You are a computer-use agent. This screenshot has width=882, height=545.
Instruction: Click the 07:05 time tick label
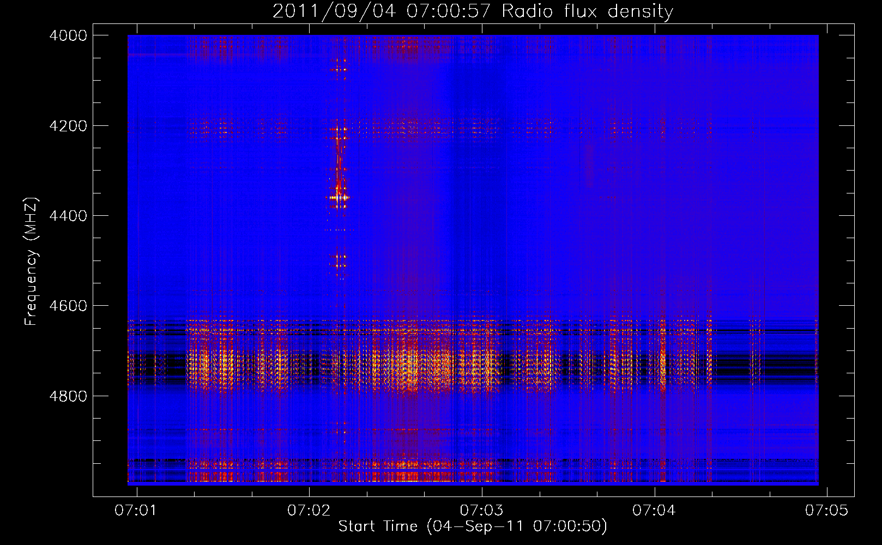pyautogui.click(x=827, y=510)
